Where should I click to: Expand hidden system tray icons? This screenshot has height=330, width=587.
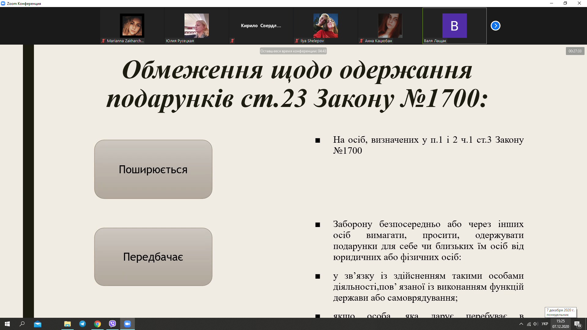(521, 324)
